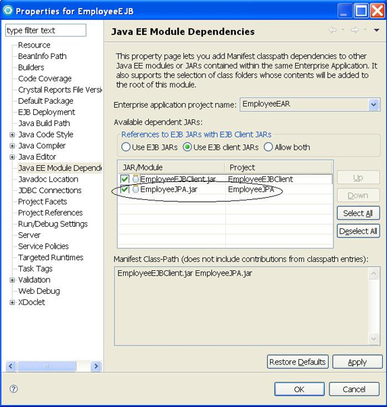Open the Java Build Path page

click(44, 123)
